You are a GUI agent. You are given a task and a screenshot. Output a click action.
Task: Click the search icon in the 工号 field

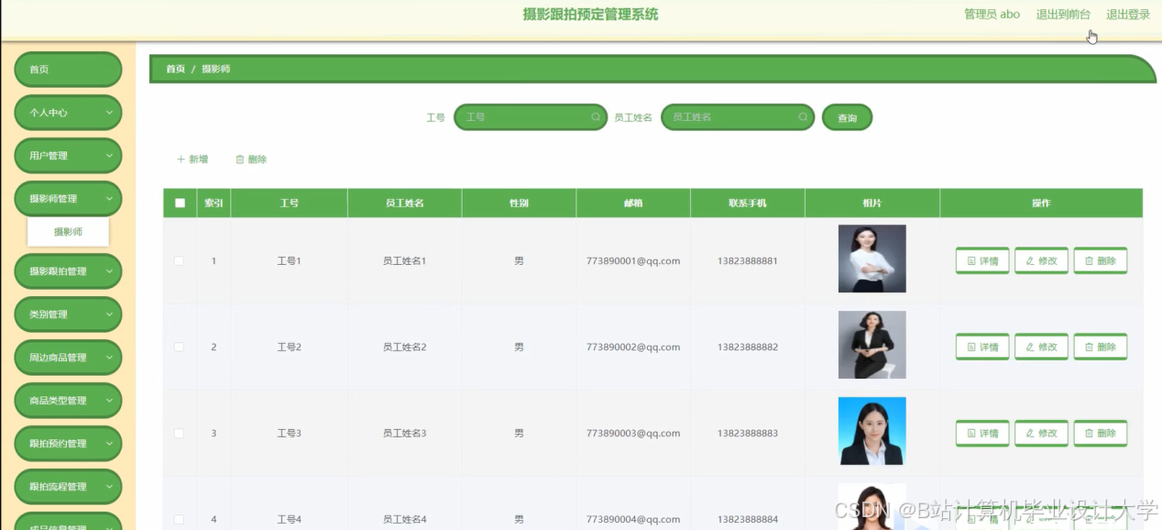click(x=596, y=117)
